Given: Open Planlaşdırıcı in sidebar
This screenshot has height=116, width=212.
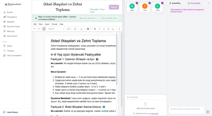Looking at the screenshot, I should 12,17.
